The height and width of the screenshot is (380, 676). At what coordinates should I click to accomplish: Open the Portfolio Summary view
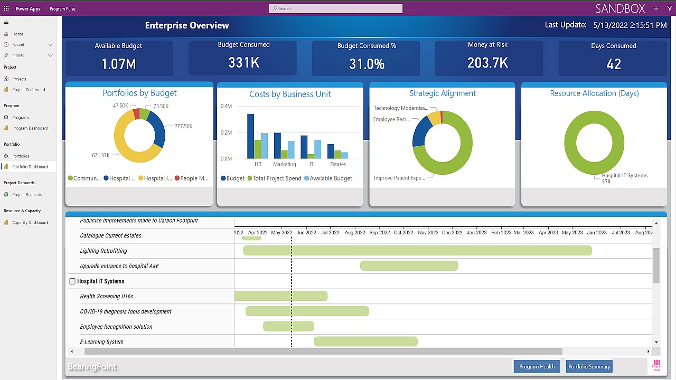[x=589, y=367]
